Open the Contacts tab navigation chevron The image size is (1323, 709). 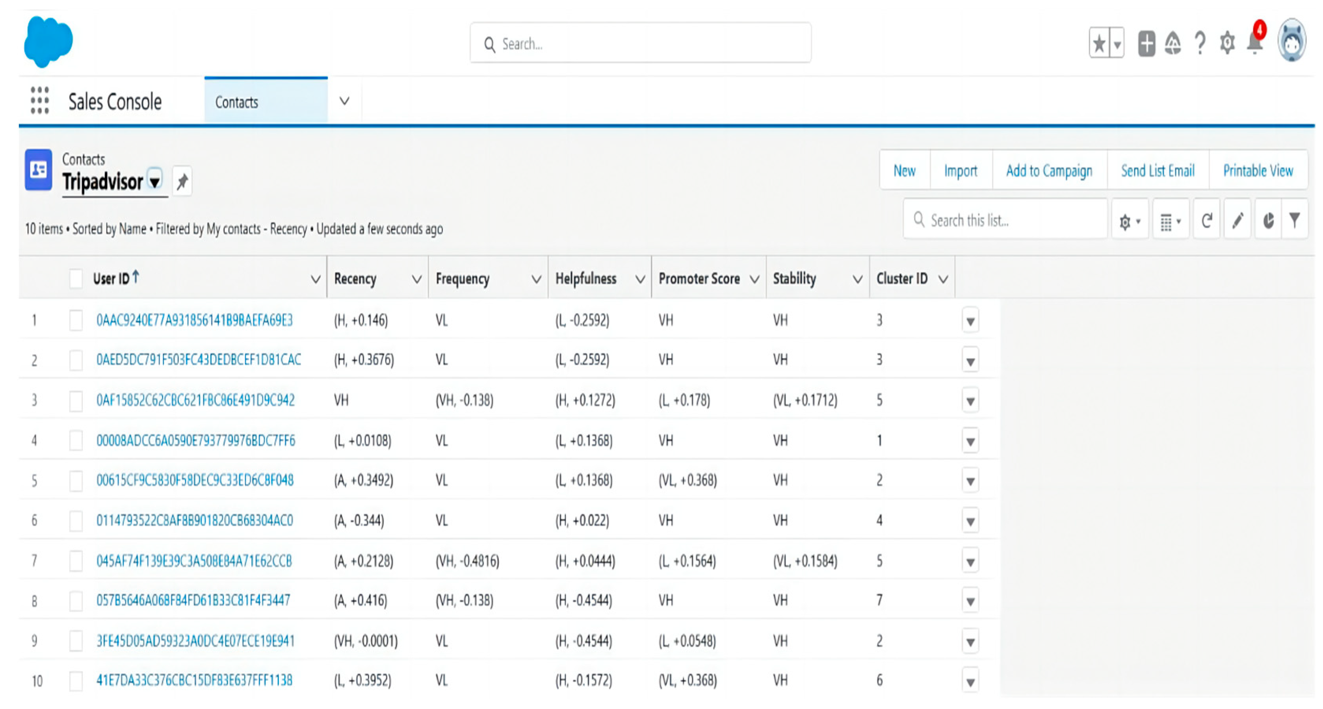[345, 101]
